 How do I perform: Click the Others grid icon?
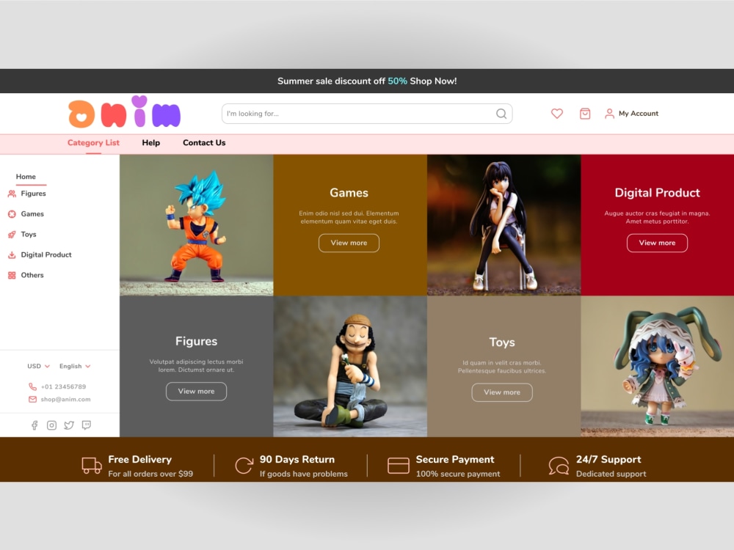tap(12, 276)
